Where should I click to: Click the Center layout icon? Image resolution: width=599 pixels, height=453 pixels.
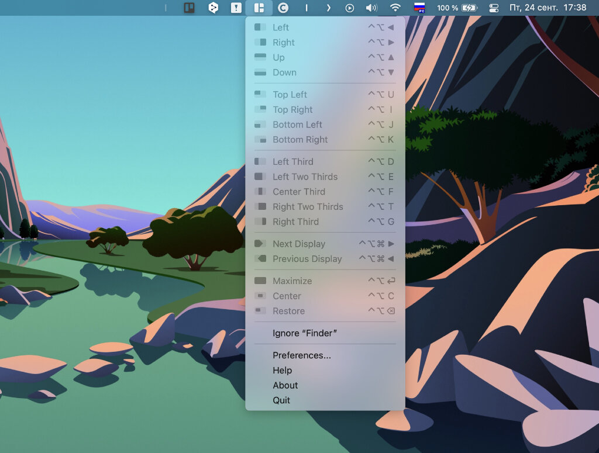coord(260,296)
